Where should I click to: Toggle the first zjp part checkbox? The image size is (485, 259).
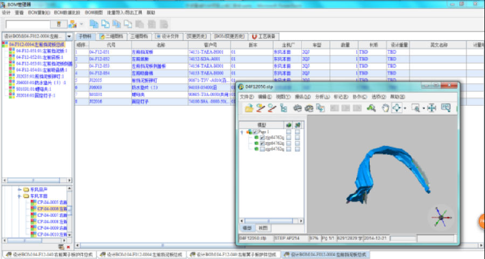(262, 138)
